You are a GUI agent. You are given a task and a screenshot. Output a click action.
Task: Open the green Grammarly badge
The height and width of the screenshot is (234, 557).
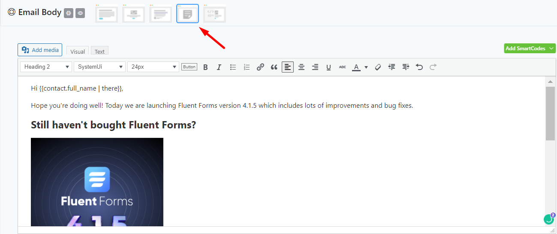tap(549, 219)
